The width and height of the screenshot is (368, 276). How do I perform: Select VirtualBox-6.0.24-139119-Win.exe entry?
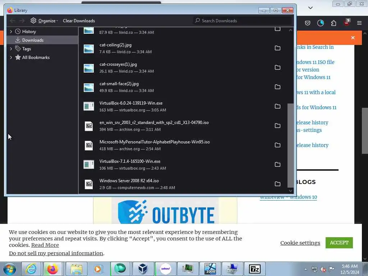point(183,106)
